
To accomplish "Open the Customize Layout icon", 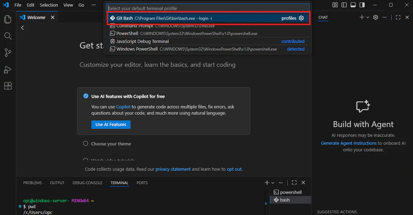I will (x=335, y=5).
